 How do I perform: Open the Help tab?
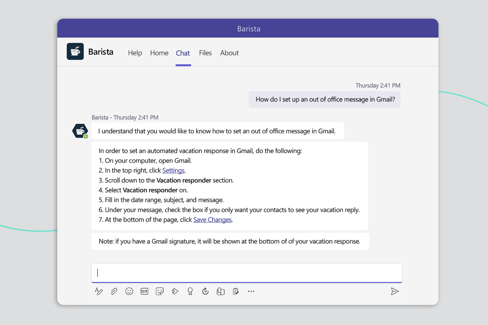(x=135, y=53)
